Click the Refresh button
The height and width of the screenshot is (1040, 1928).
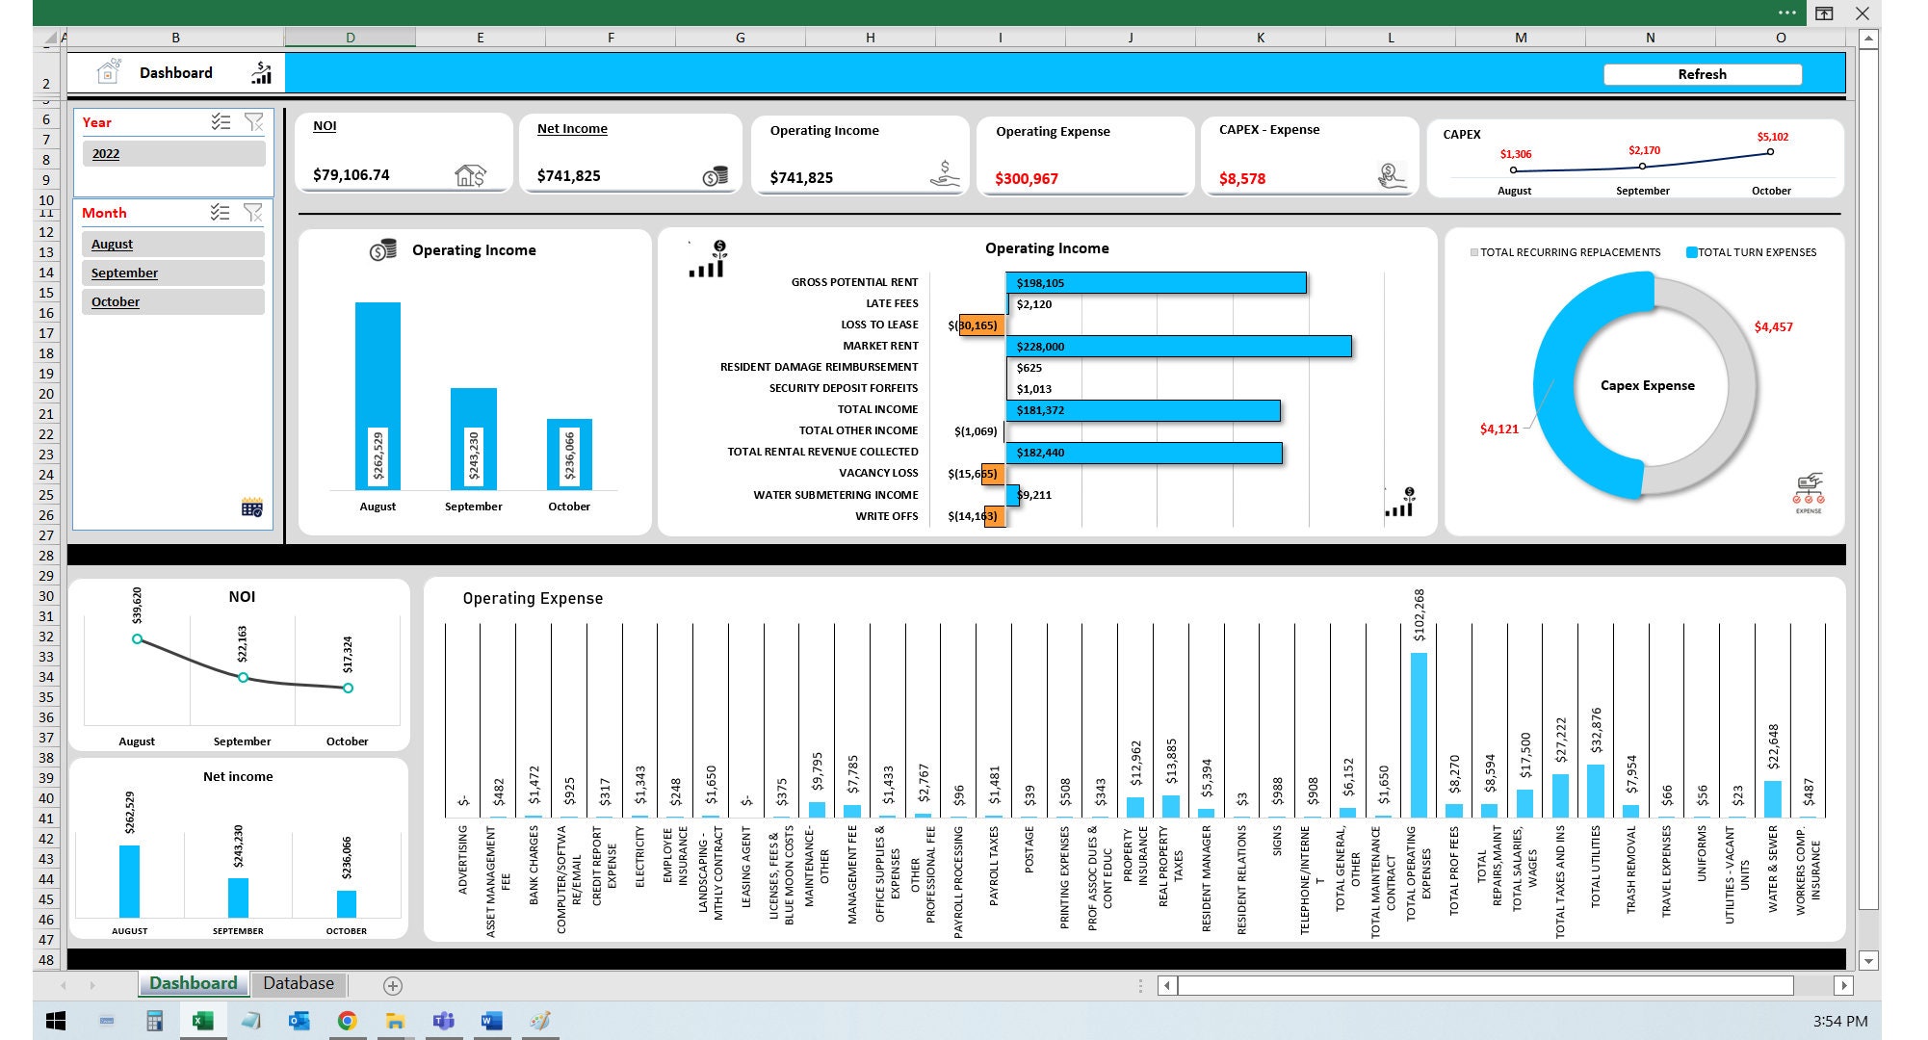(1702, 74)
